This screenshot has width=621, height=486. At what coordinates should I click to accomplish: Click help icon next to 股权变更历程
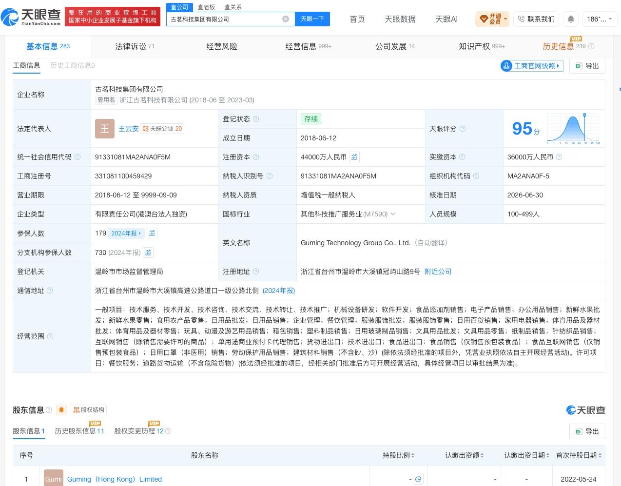tap(168, 431)
